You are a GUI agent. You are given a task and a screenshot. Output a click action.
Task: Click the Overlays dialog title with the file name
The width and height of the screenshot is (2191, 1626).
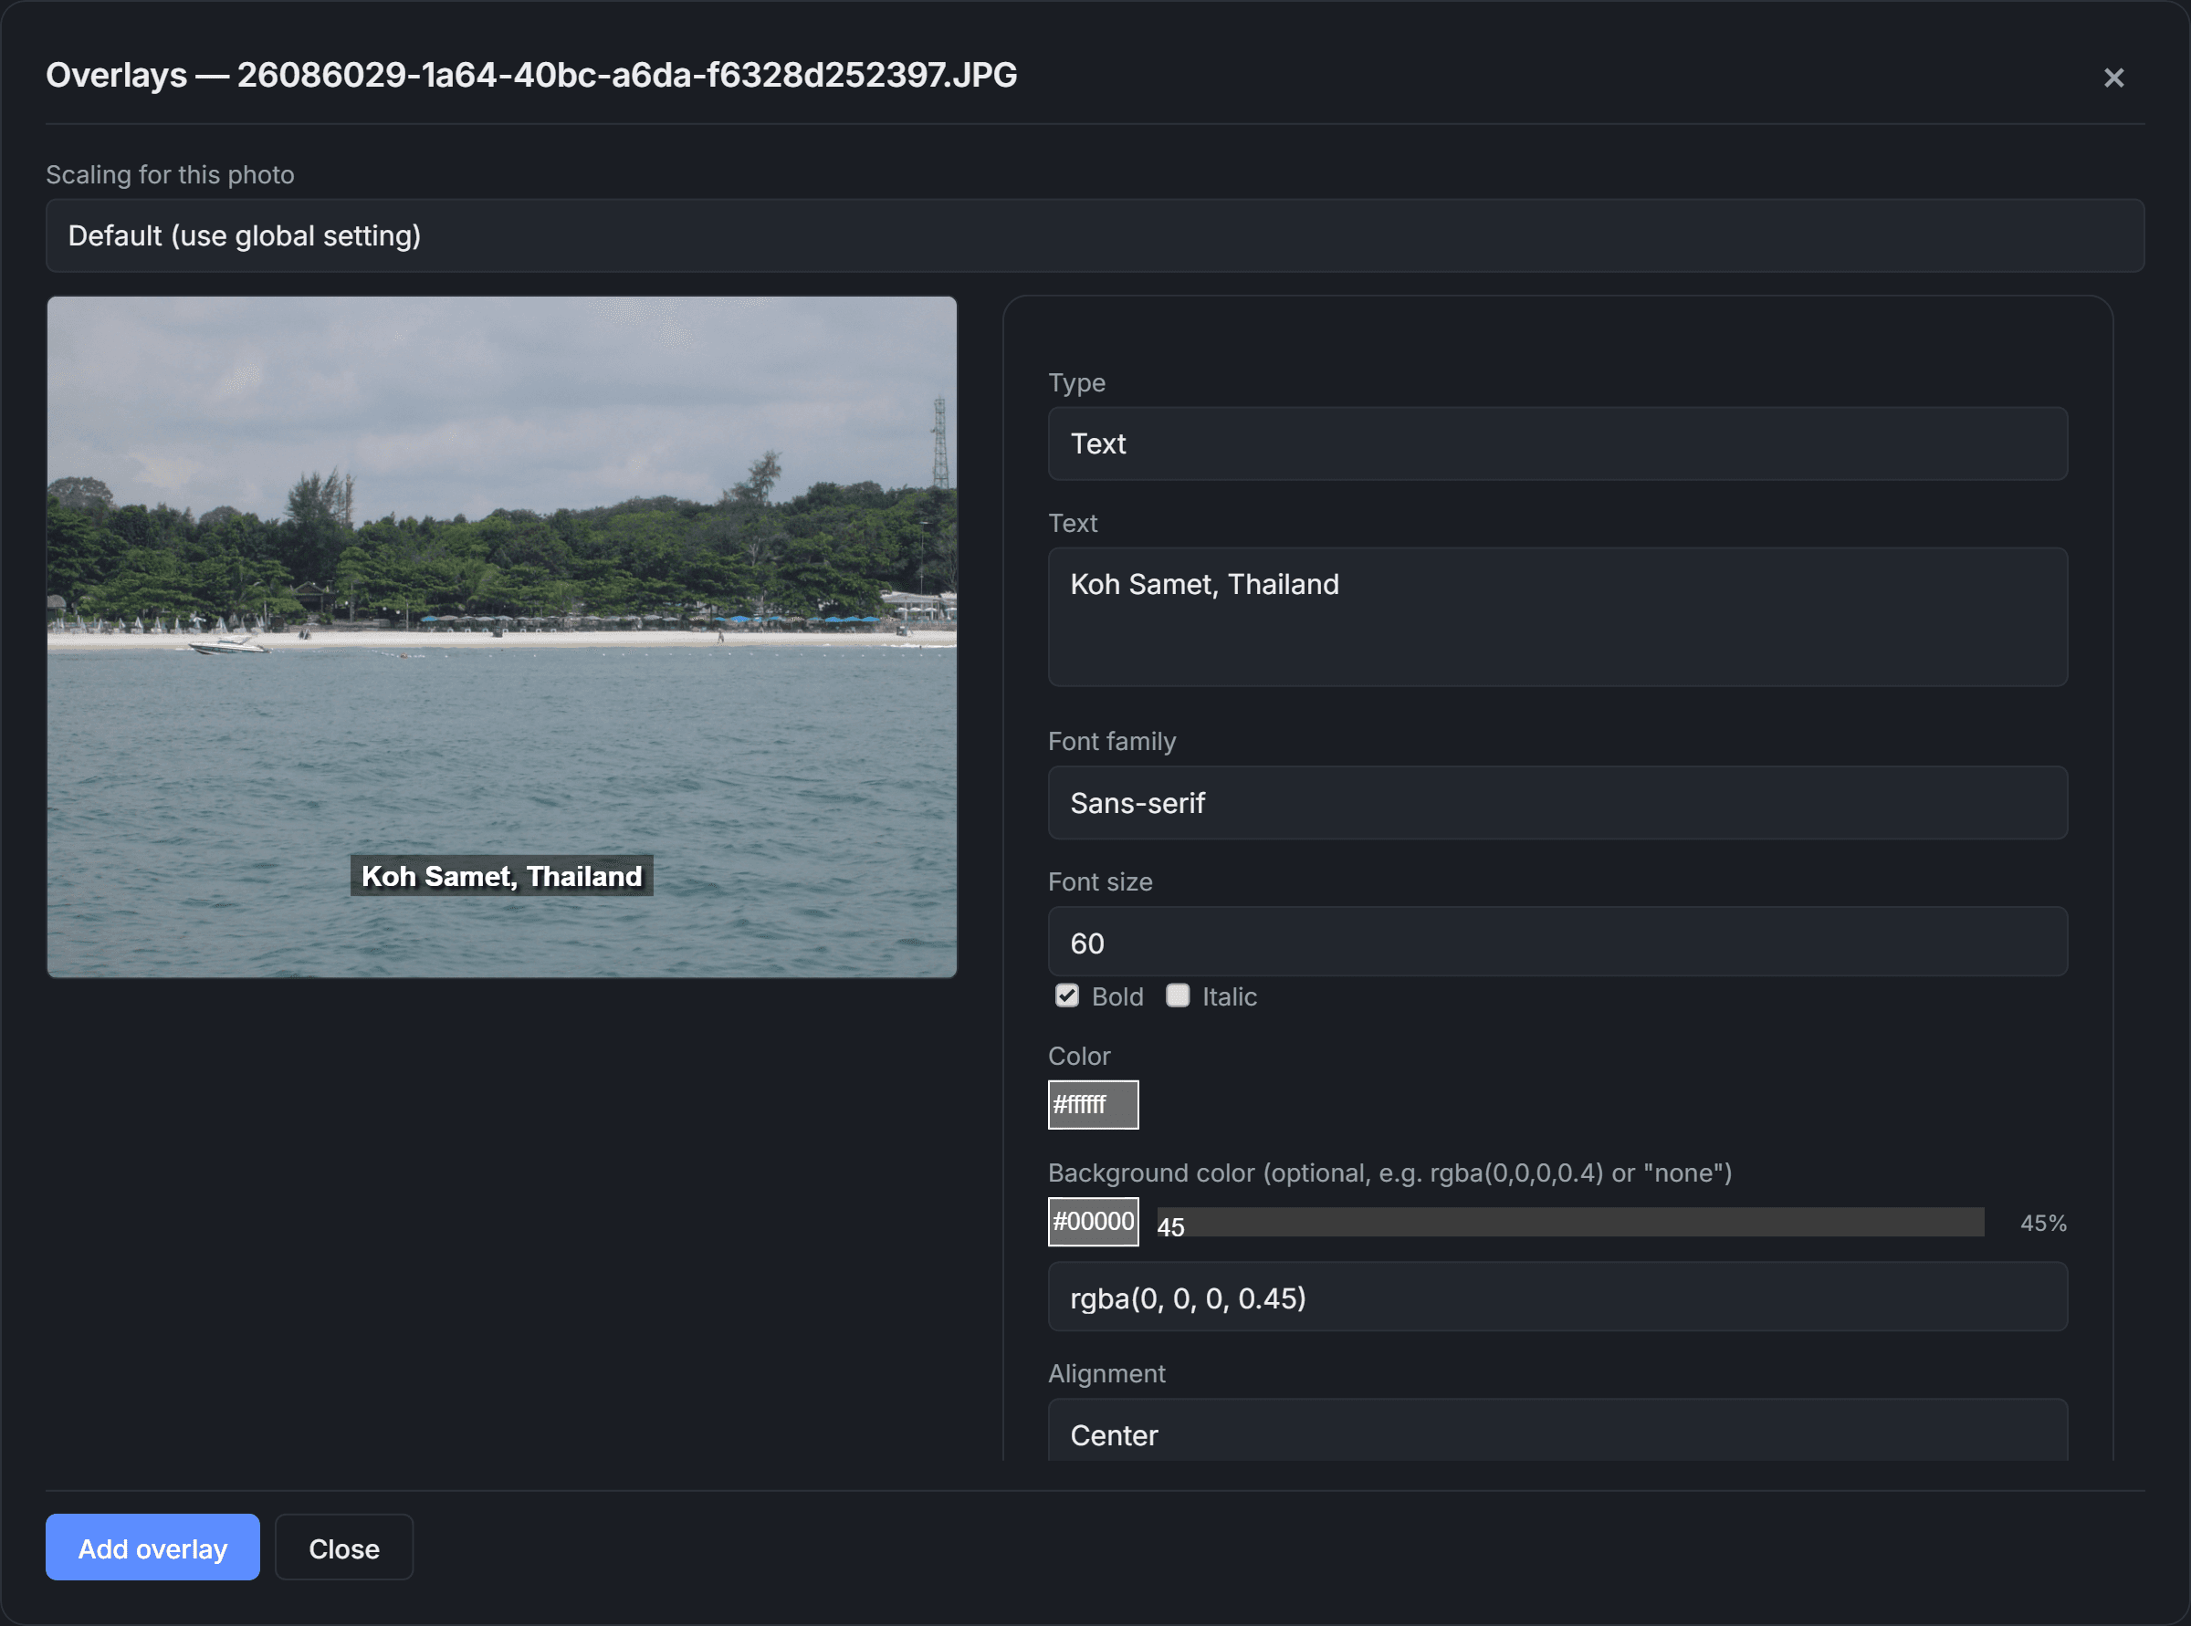click(x=530, y=75)
